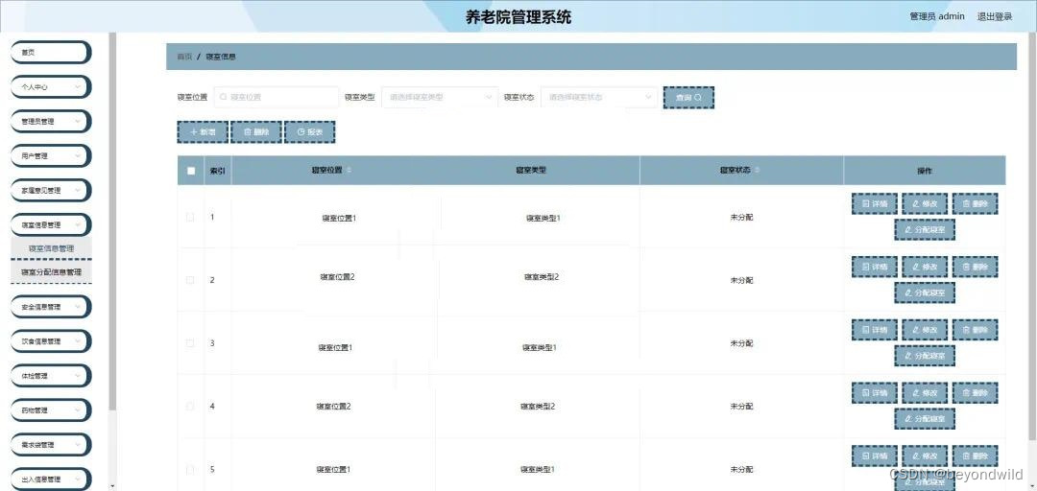Click 删除 for row 1
Image resolution: width=1037 pixels, height=491 pixels.
click(x=975, y=203)
